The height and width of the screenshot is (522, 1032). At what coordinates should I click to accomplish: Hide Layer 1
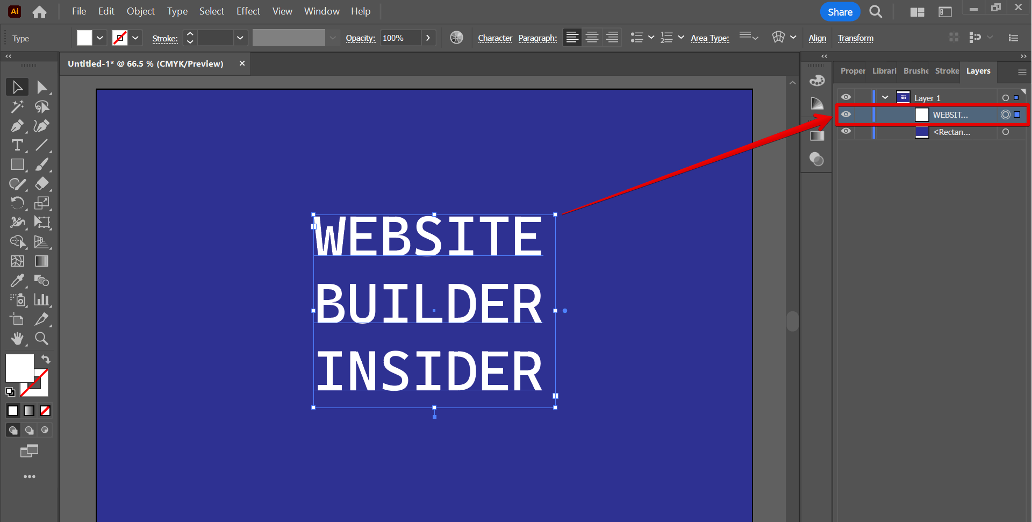tap(847, 97)
